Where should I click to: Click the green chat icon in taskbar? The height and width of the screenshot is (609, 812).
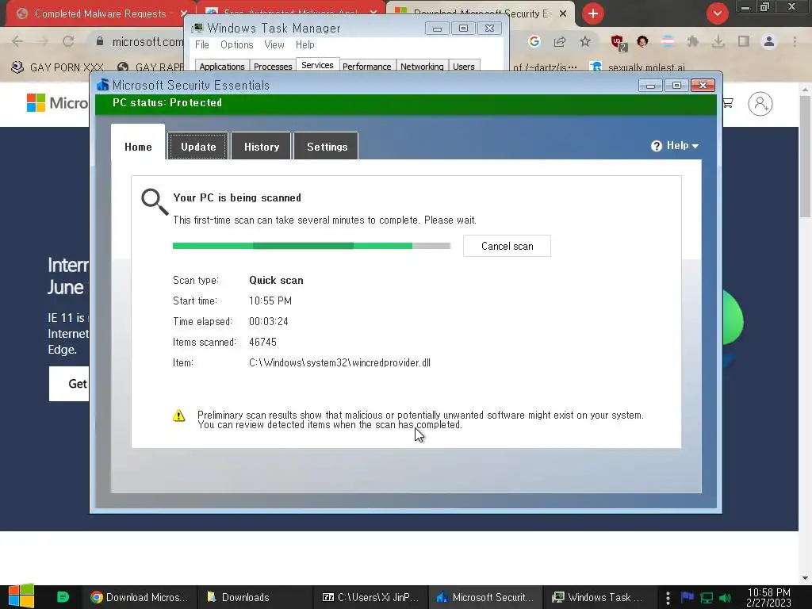point(63,597)
